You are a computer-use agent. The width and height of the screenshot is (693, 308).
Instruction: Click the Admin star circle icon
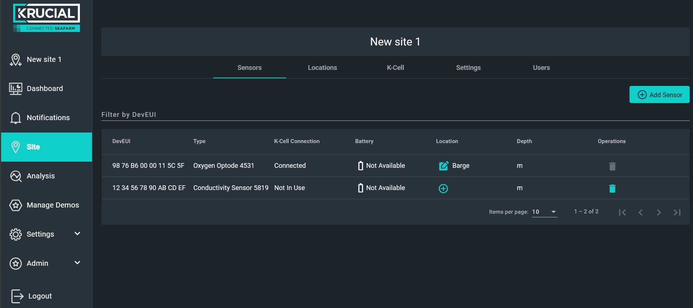point(15,263)
